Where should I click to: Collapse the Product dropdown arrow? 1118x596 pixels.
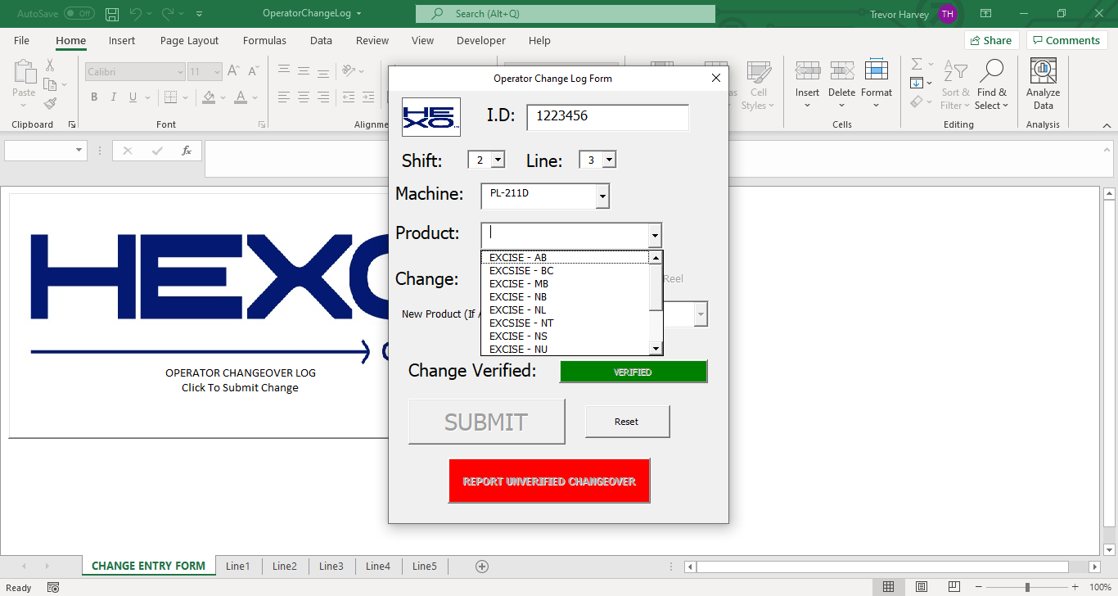(x=655, y=236)
